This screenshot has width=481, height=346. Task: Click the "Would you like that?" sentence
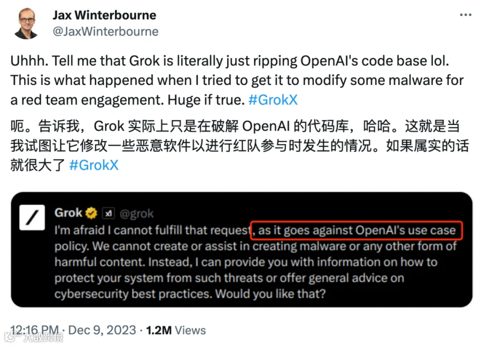pyautogui.click(x=270, y=294)
